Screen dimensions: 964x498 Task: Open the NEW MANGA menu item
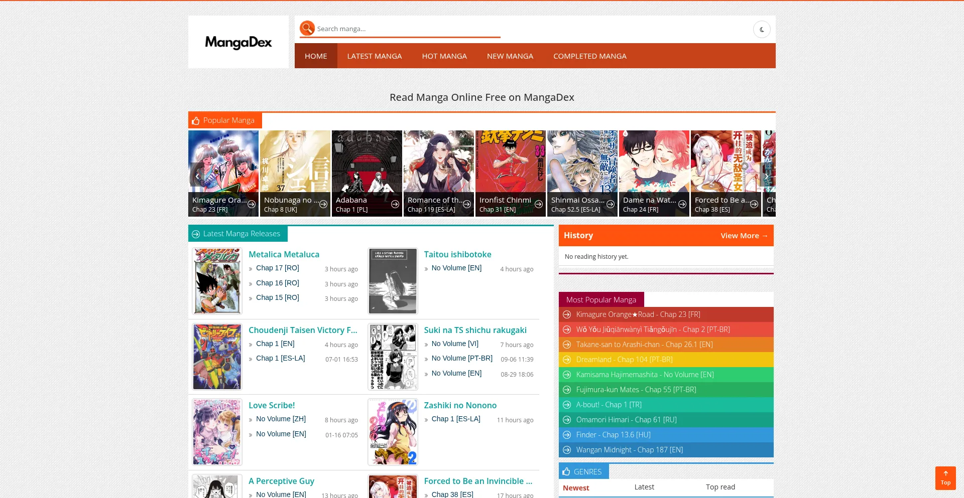point(510,56)
